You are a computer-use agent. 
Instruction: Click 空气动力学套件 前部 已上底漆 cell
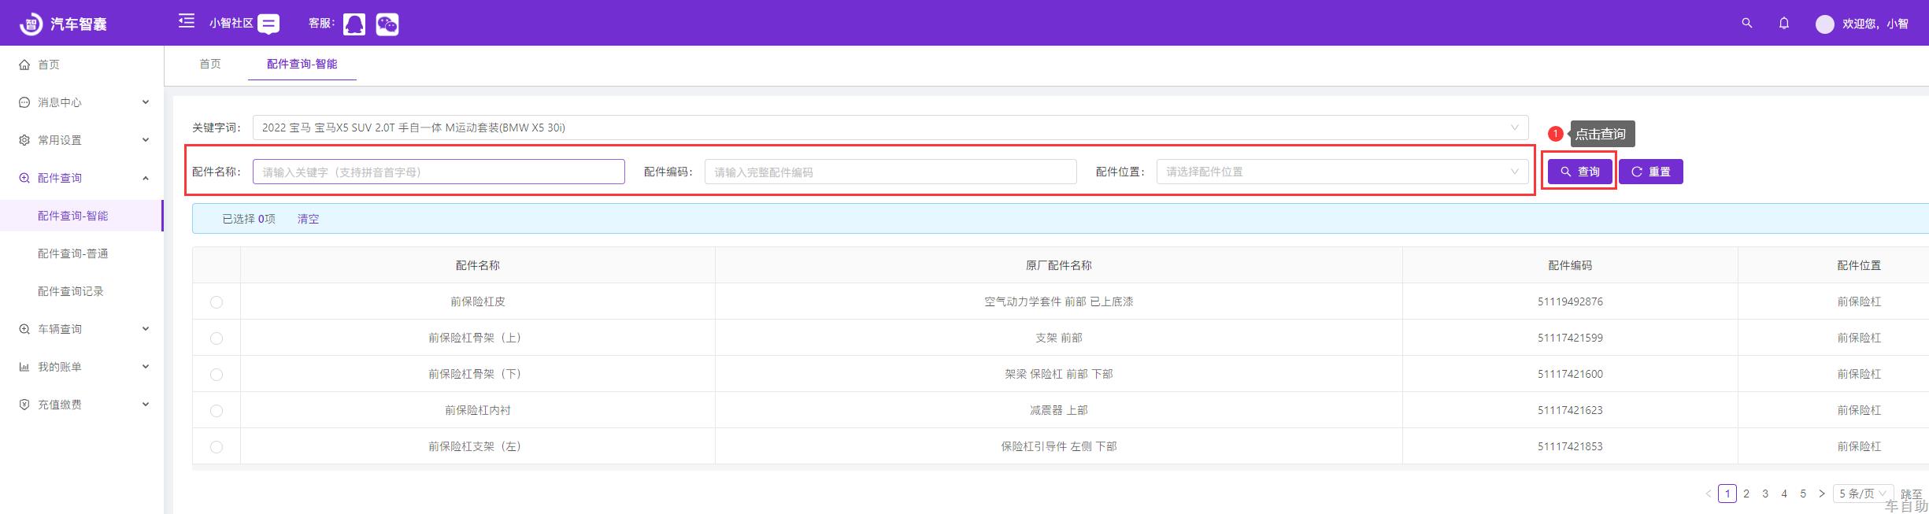1058,301
